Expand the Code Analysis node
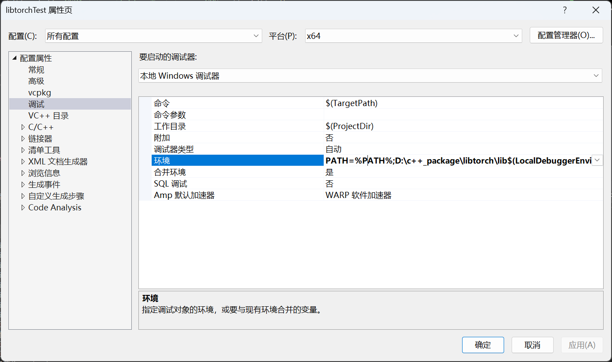Screen dimensions: 612x362 pos(23,207)
